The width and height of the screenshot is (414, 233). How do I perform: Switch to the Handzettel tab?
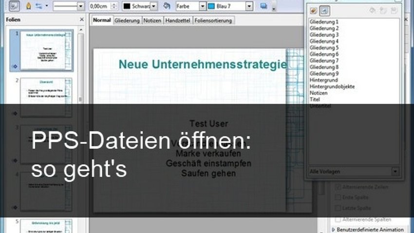178,20
